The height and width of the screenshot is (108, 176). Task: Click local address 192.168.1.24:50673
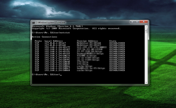(x=57, y=56)
